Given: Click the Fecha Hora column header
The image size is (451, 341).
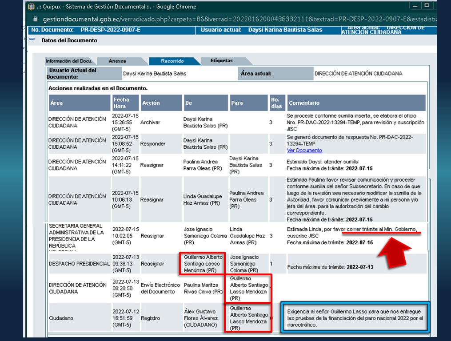Looking at the screenshot, I should pyautogui.click(x=125, y=103).
